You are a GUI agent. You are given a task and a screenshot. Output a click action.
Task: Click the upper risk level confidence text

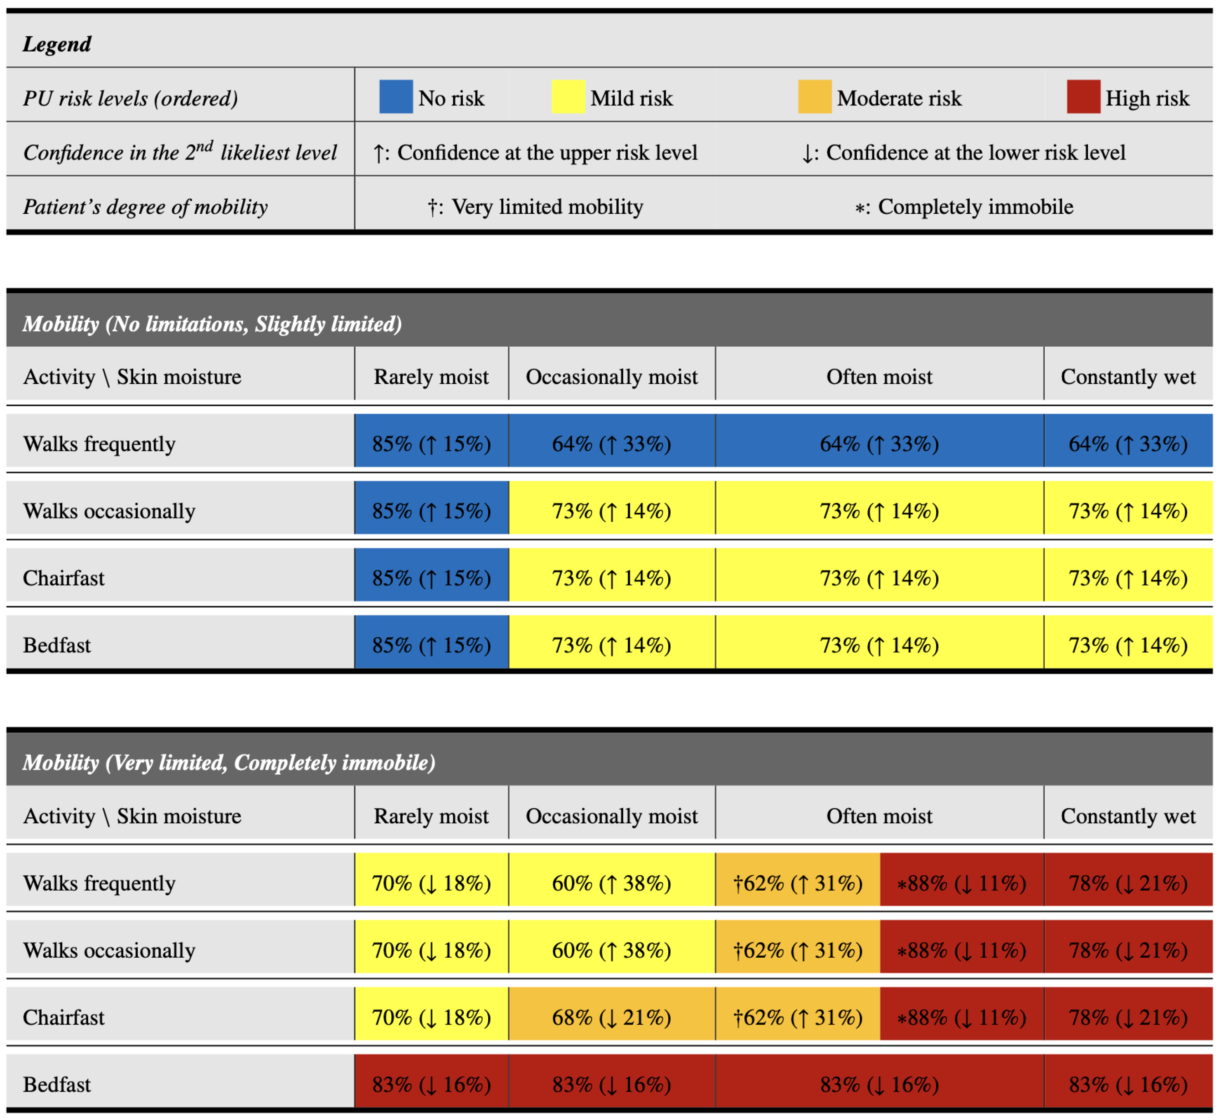(535, 152)
